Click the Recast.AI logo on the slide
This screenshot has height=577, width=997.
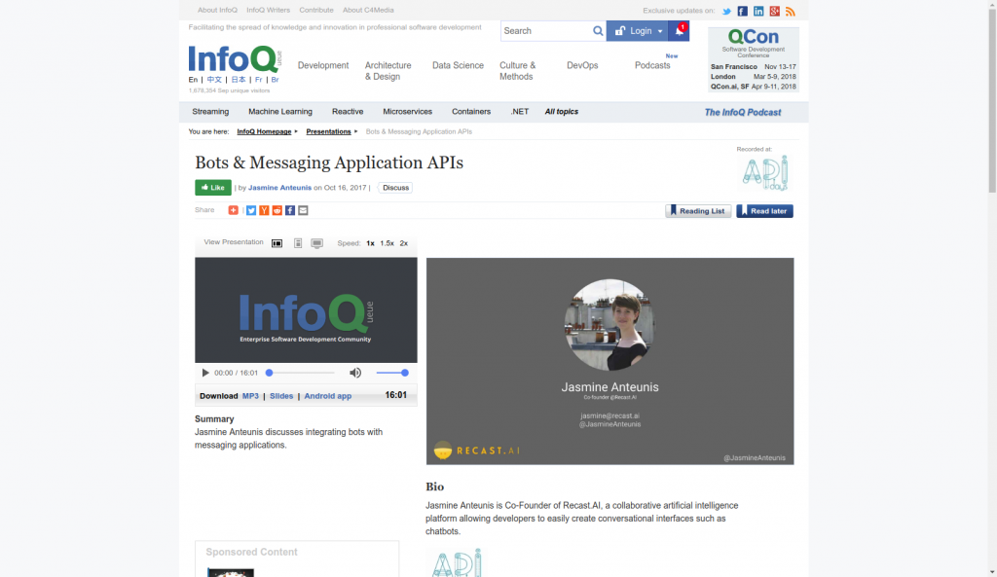pyautogui.click(x=477, y=451)
